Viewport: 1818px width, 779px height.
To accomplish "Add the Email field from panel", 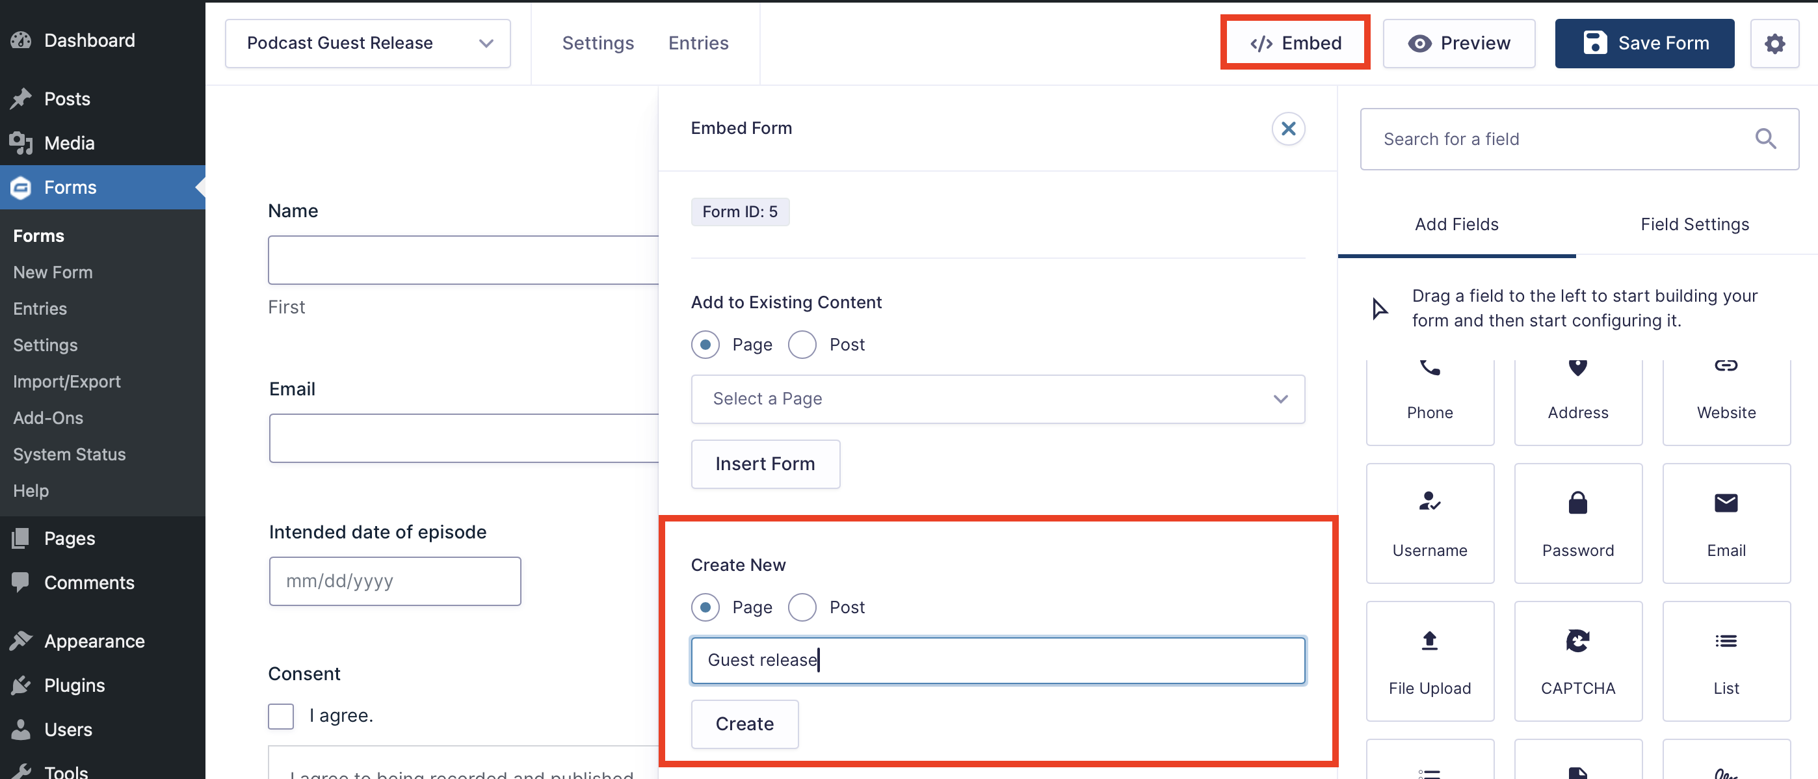I will click(1726, 523).
